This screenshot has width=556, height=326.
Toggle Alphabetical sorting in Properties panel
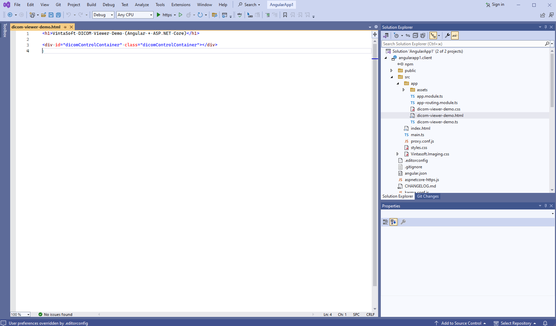click(x=393, y=222)
